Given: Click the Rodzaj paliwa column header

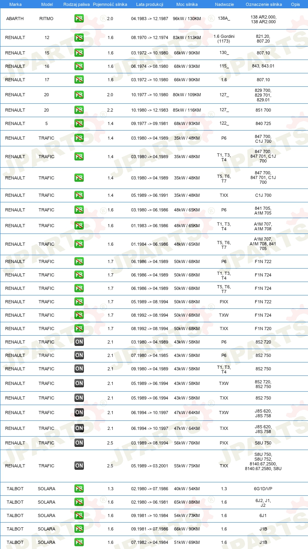Looking at the screenshot, I should tap(76, 4).
